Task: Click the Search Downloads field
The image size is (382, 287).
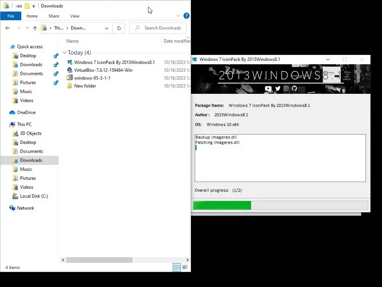Action: 158,28
